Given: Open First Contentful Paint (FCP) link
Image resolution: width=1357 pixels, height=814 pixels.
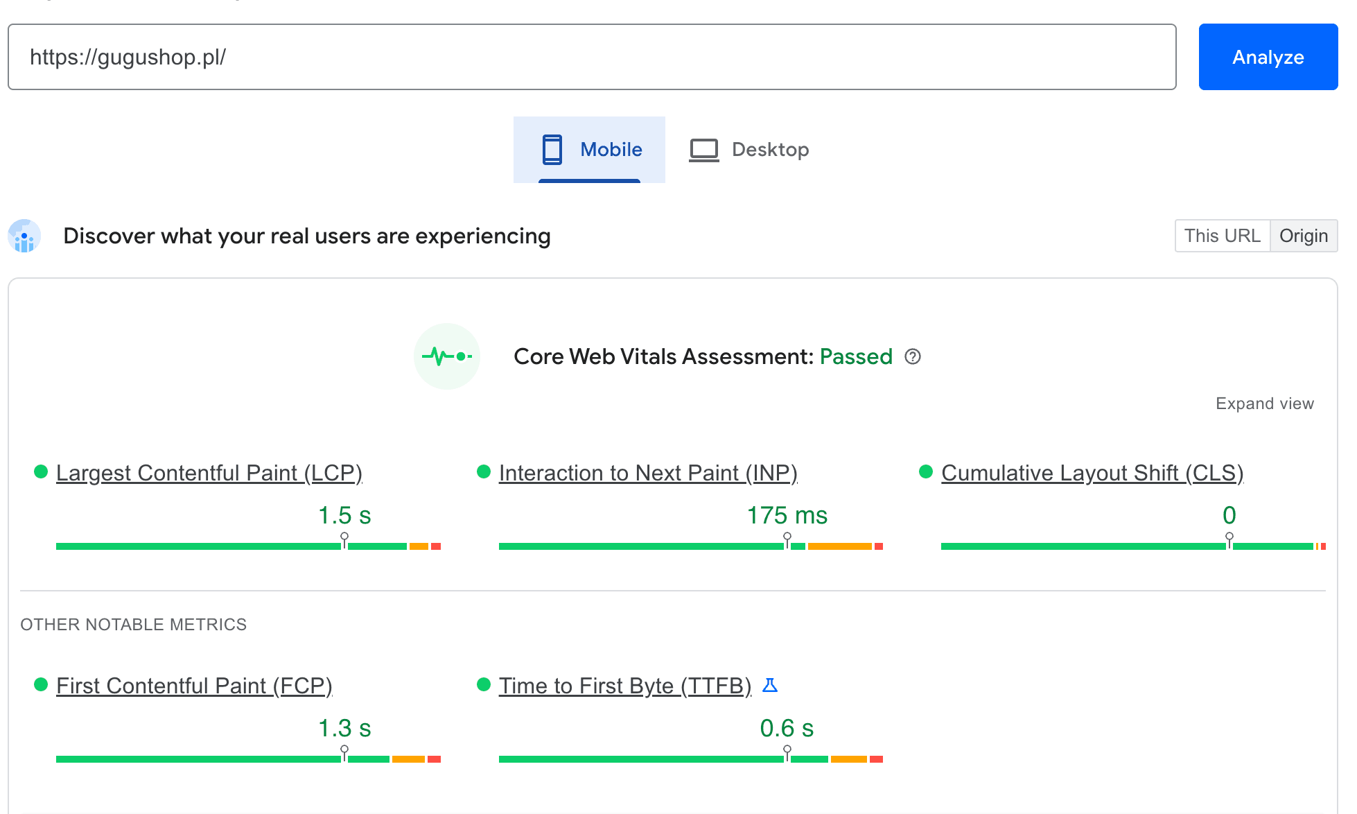Looking at the screenshot, I should tap(194, 686).
